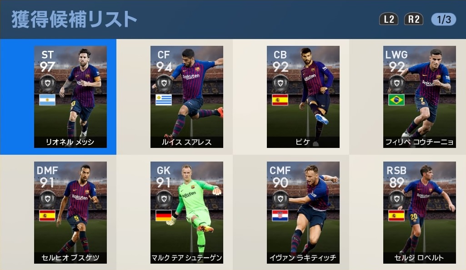Click the 1/3 page indicator
This screenshot has width=466, height=270.
coord(443,19)
